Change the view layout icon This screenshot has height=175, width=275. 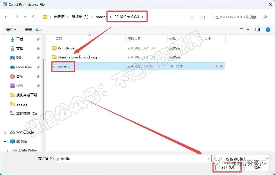click(242, 30)
